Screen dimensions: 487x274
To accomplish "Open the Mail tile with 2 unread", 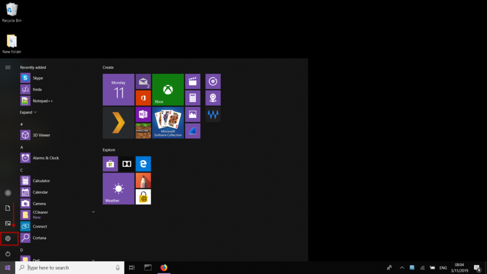I will click(x=143, y=81).
